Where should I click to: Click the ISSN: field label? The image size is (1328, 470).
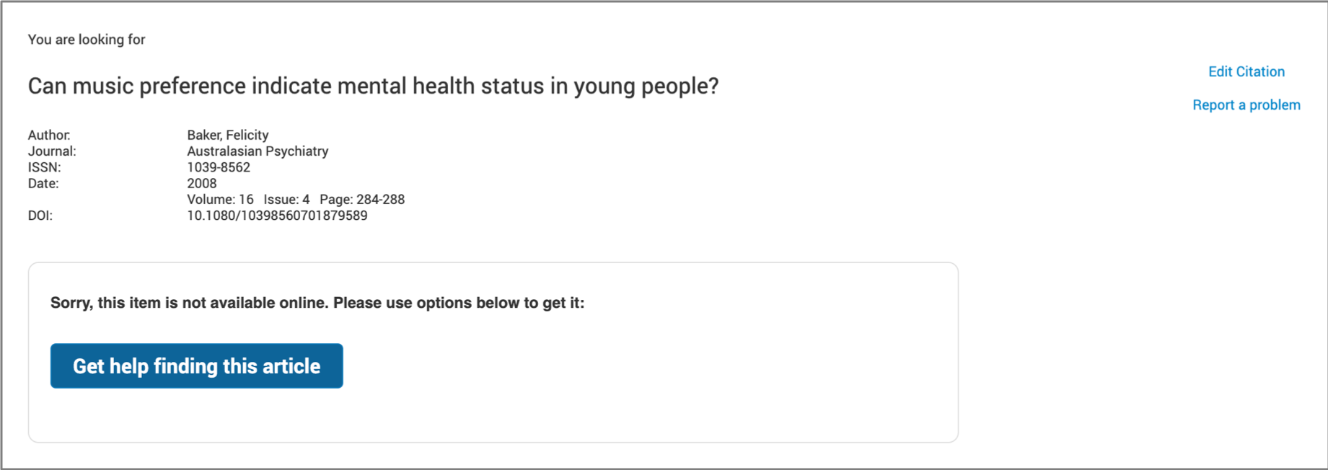[x=44, y=167]
